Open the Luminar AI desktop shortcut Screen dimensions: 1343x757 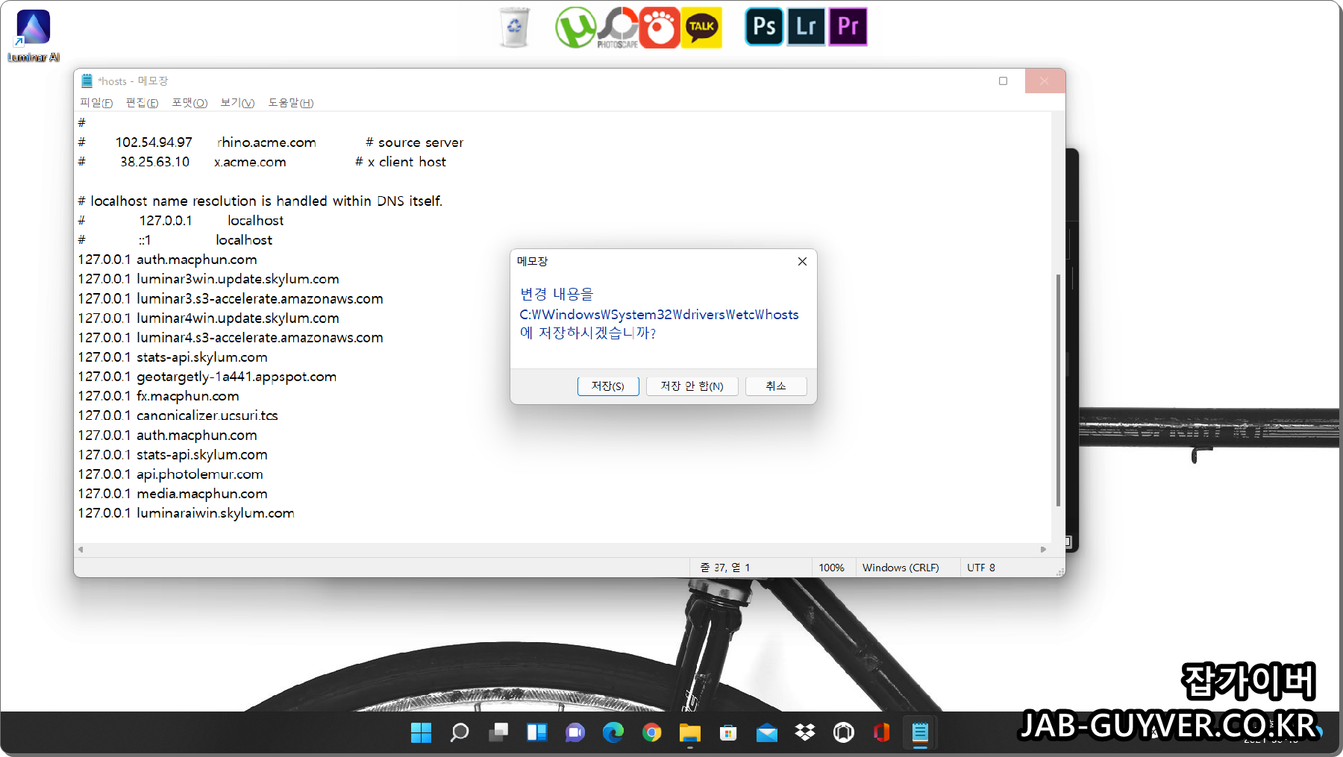pos(33,36)
